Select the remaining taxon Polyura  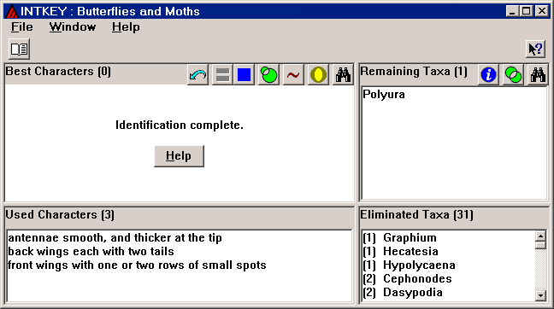[x=384, y=95]
